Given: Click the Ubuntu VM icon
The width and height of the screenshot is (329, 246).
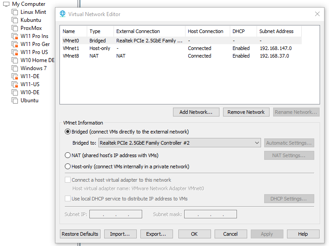Looking at the screenshot, I should coord(15,100).
